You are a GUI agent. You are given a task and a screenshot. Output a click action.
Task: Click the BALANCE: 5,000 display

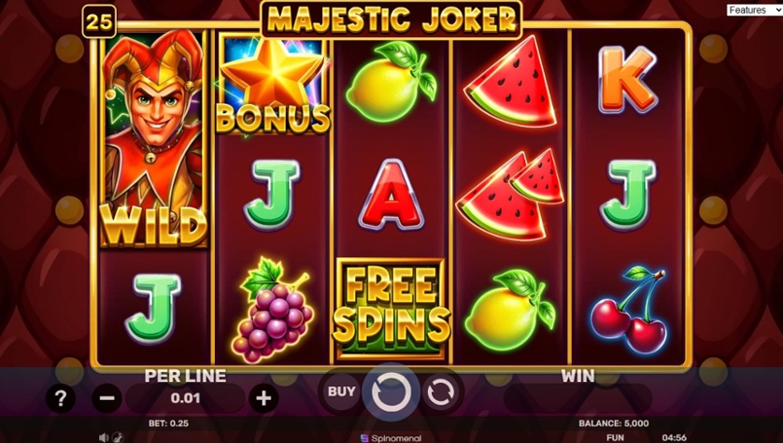point(614,423)
